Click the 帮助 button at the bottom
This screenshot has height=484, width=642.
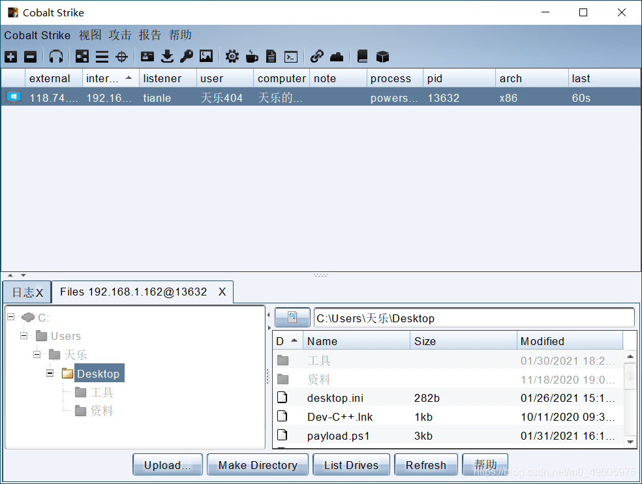coord(485,464)
